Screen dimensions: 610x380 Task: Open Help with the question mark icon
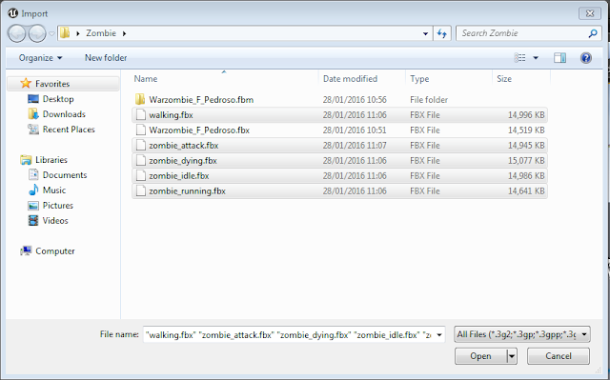click(586, 58)
